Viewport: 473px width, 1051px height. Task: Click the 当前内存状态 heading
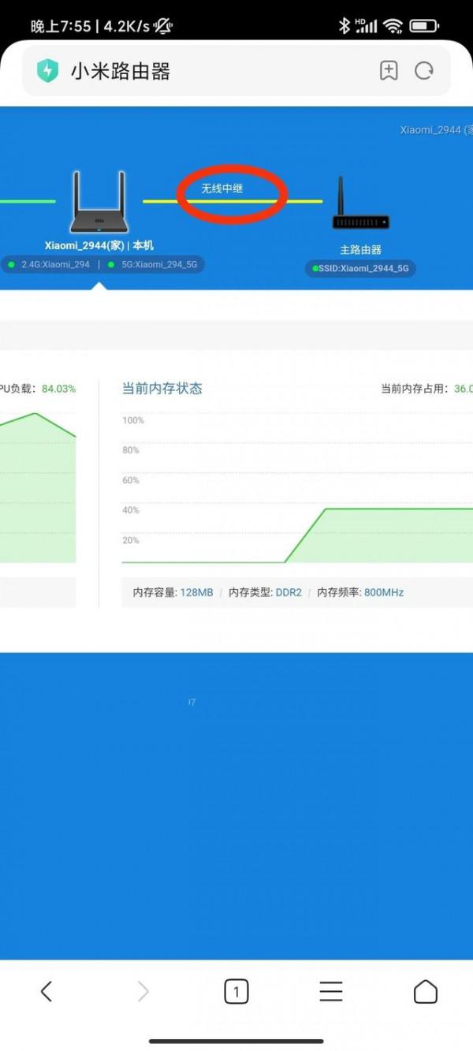[162, 388]
